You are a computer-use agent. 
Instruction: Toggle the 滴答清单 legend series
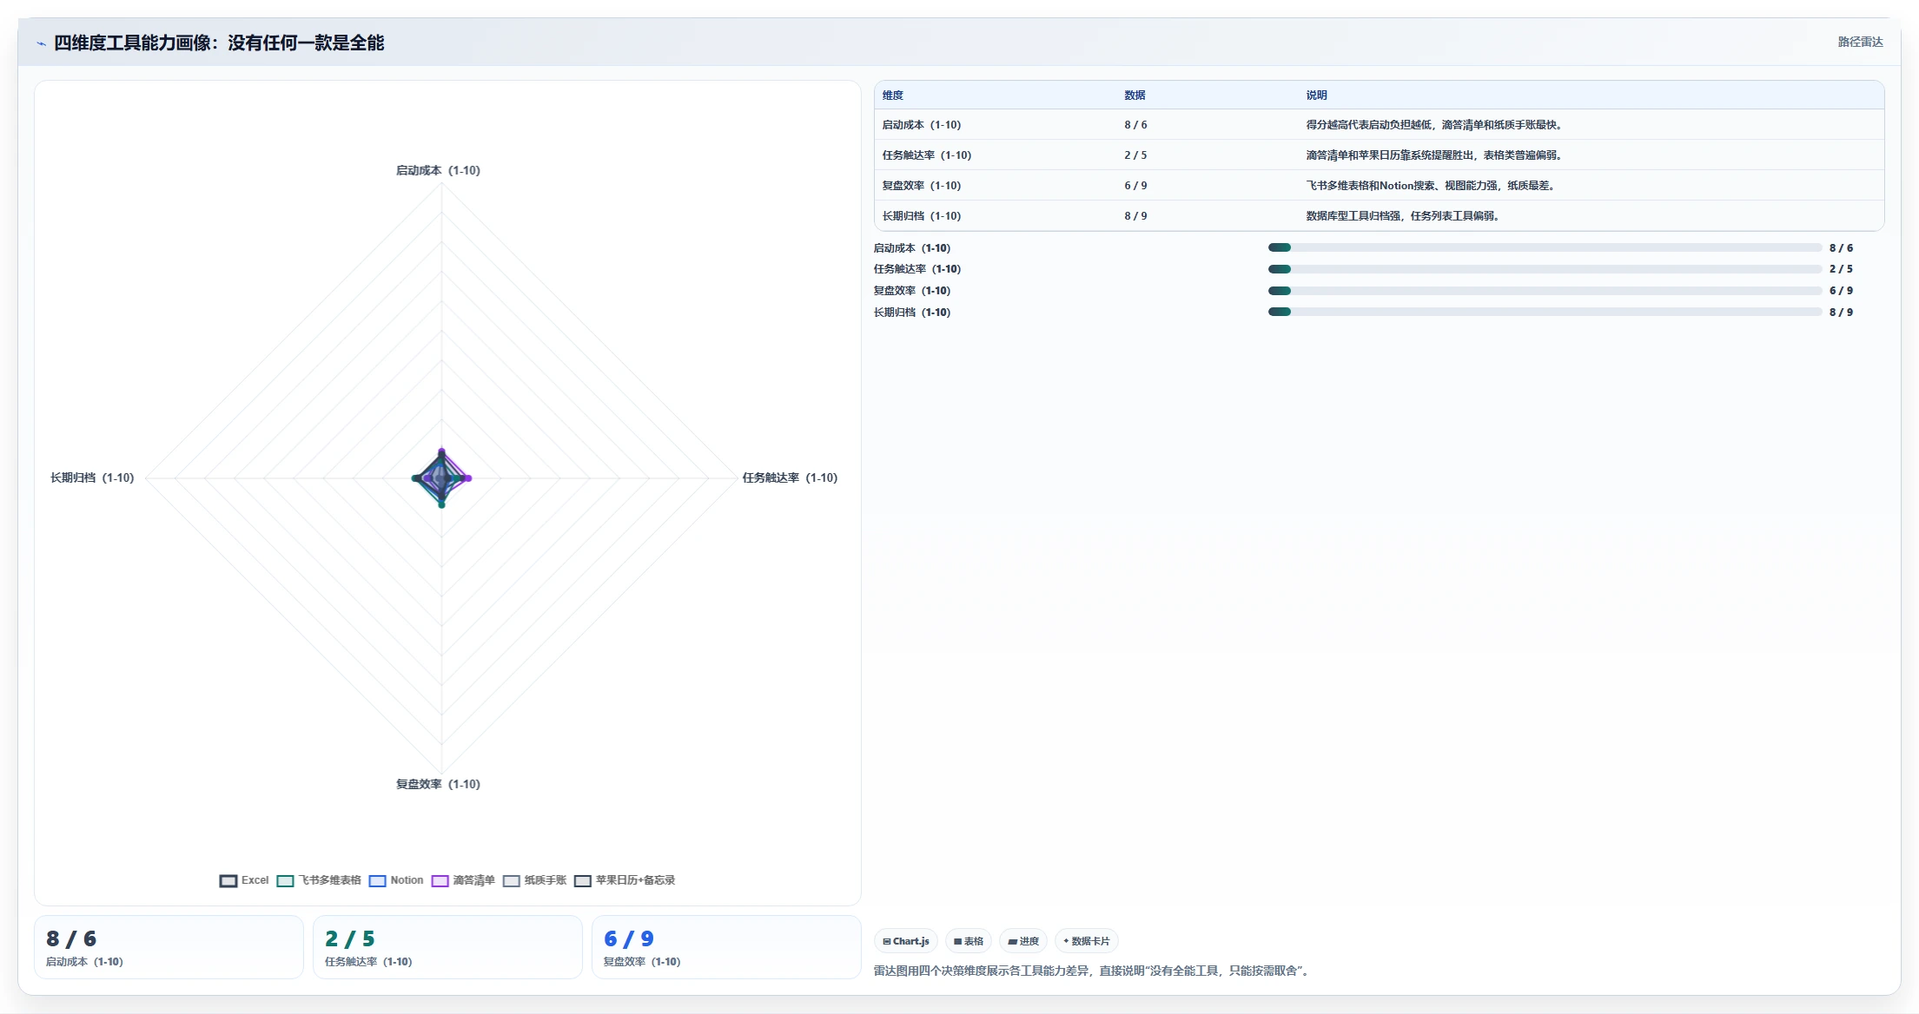pyautogui.click(x=463, y=880)
